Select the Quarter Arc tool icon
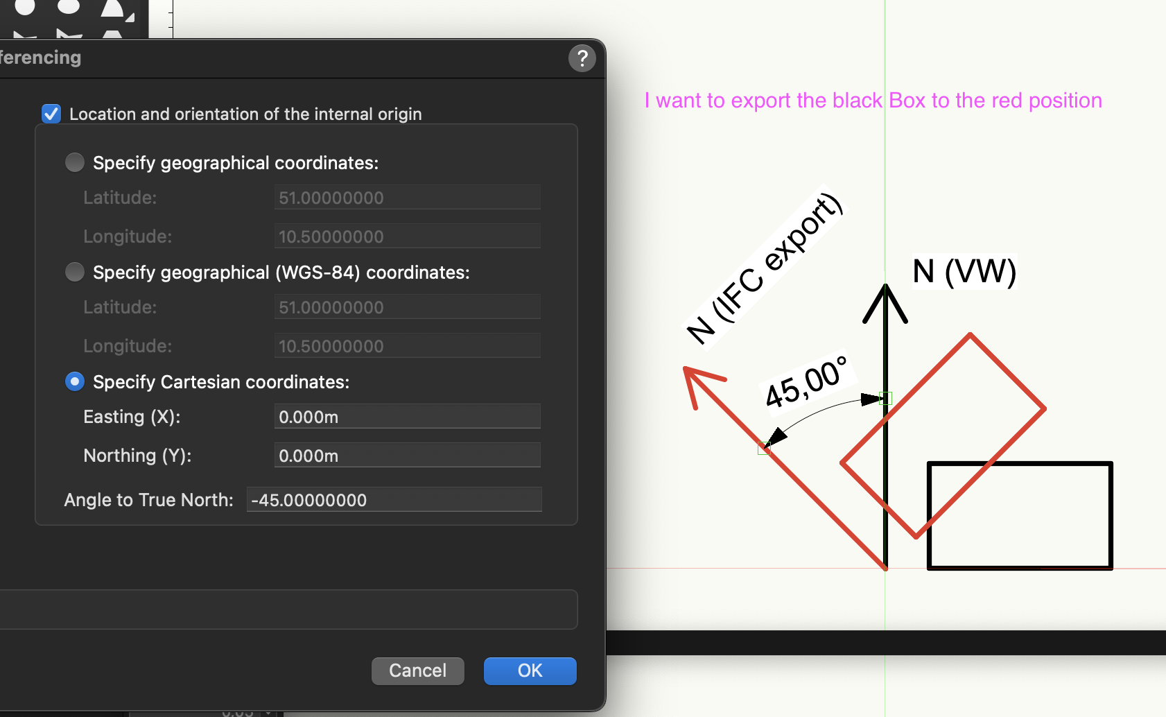1166x717 pixels. click(130, 17)
